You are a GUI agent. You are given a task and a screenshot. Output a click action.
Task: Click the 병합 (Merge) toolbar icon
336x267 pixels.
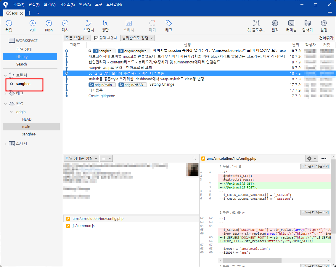(105, 26)
